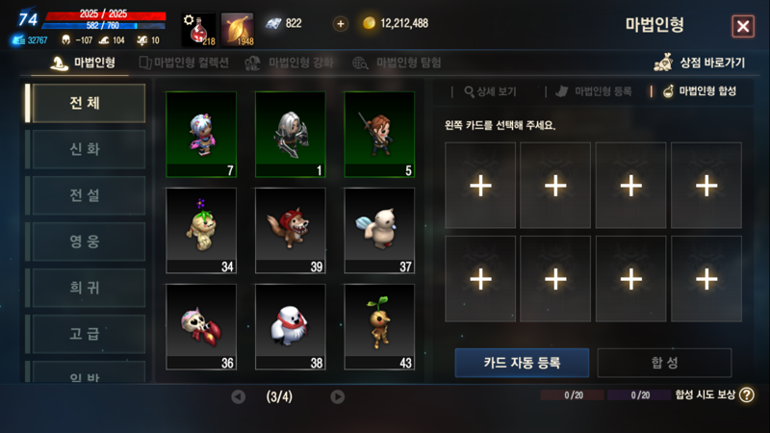The width and height of the screenshot is (770, 433).
Task: Click the plus icon next to diamond currency
Action: tap(341, 23)
